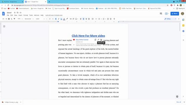Screen dimensions: 186x105
Task: Click the bulleted list icon
Action: click(x=99, y=19)
